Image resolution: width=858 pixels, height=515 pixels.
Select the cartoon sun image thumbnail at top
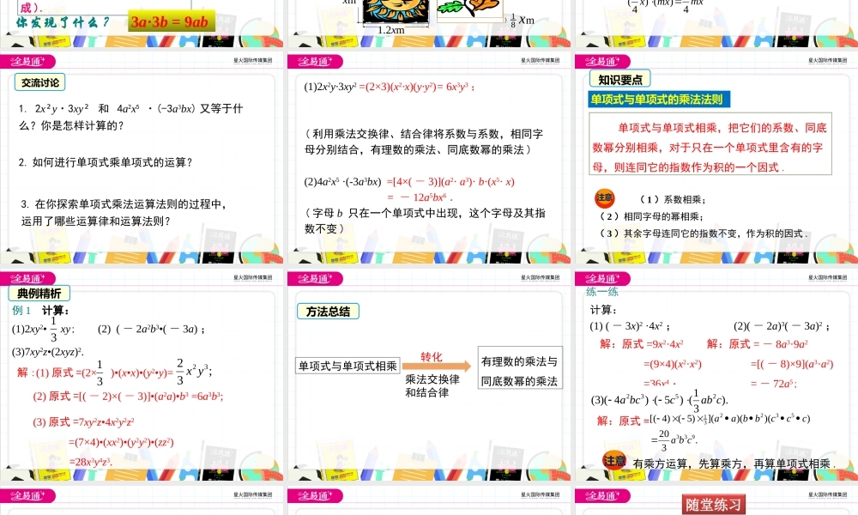coord(395,12)
